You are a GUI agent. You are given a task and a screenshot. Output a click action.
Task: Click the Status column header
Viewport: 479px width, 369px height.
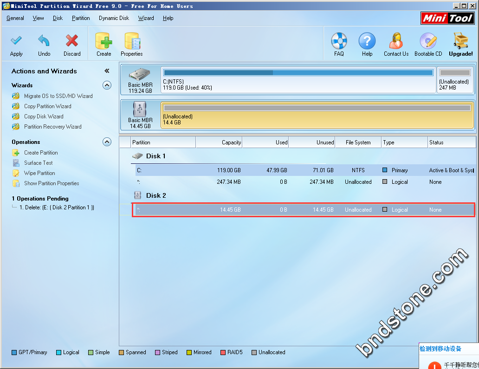click(452, 142)
